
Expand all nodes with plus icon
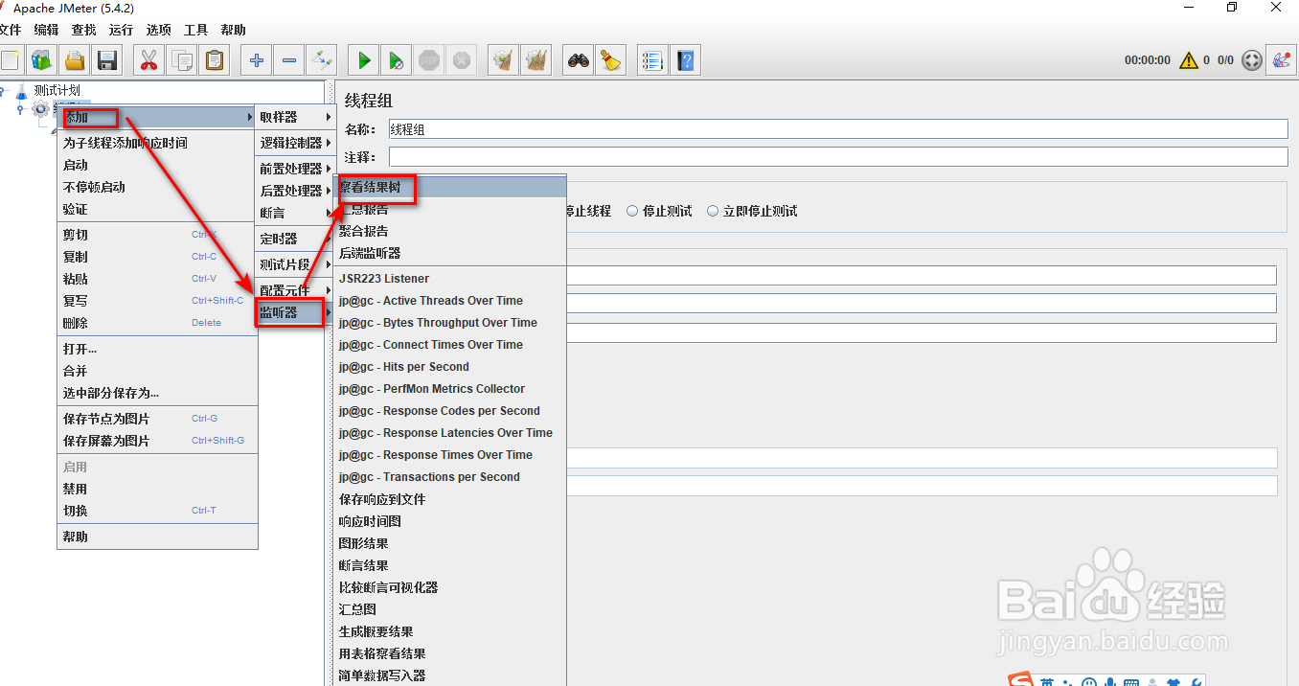256,60
